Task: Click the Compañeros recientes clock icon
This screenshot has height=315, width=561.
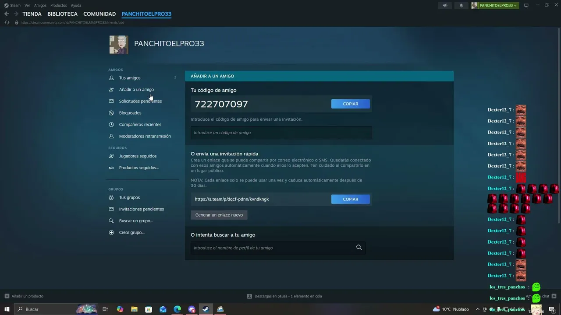Action: [x=111, y=125]
